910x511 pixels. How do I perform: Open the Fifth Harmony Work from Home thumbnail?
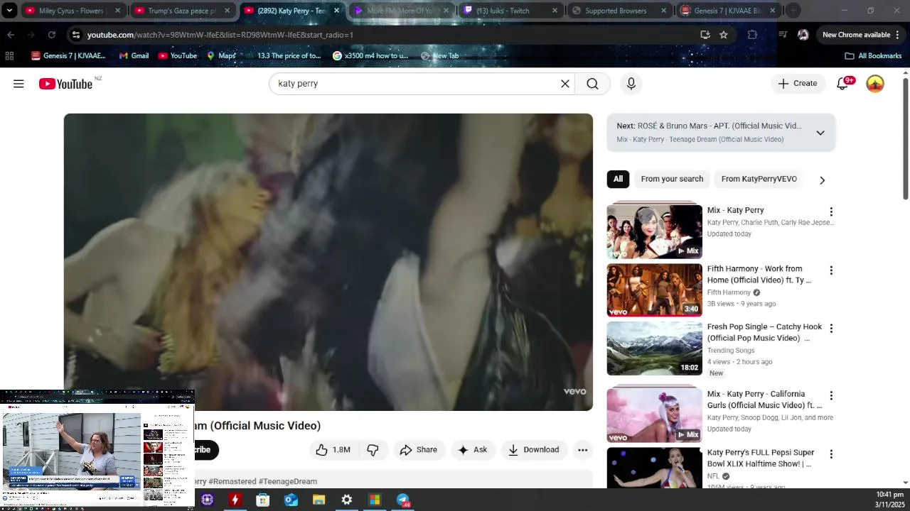654,290
